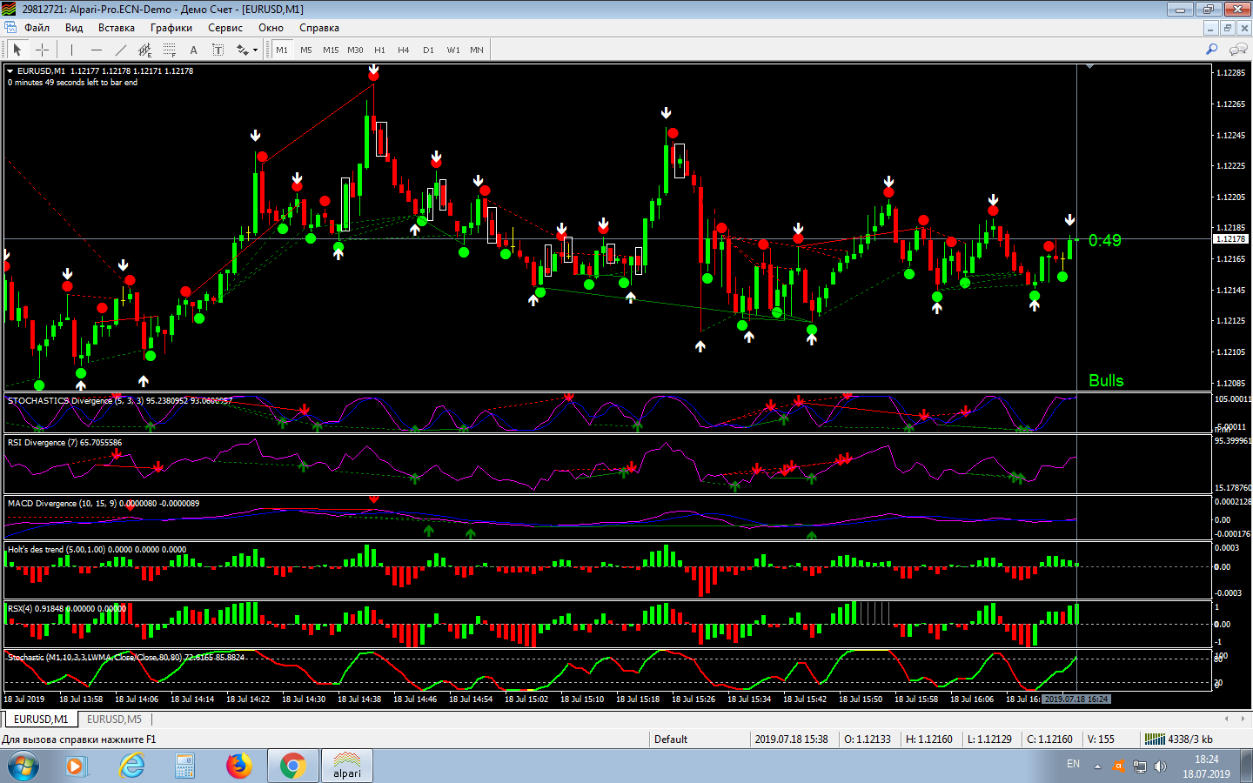Viewport: 1253px width, 783px height.
Task: Select the cursor arrow tool
Action: click(17, 50)
